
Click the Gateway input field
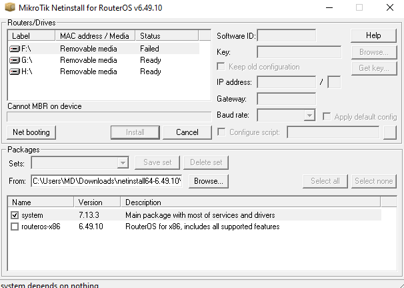tap(287, 99)
